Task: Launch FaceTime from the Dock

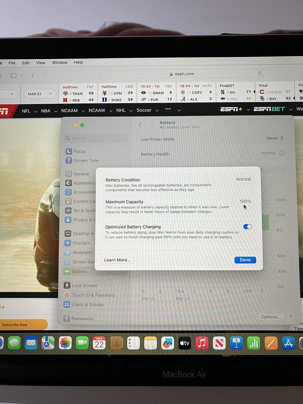Action: (x=82, y=343)
